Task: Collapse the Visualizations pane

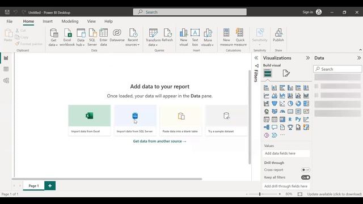Action: [x=307, y=58]
